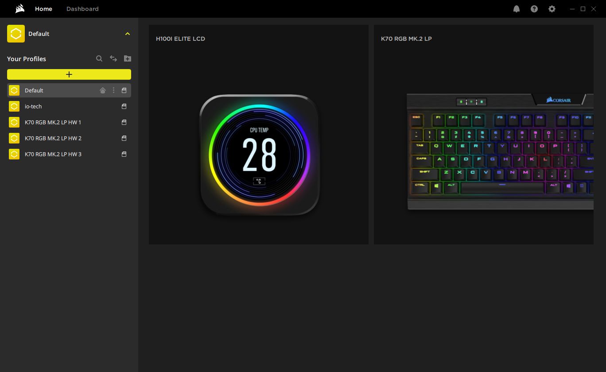Create new profile folder icon
The image size is (606, 372).
(128, 58)
